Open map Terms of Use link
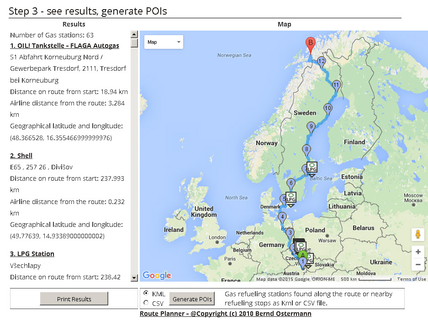Viewport: 428px width, 320px height. (x=412, y=279)
